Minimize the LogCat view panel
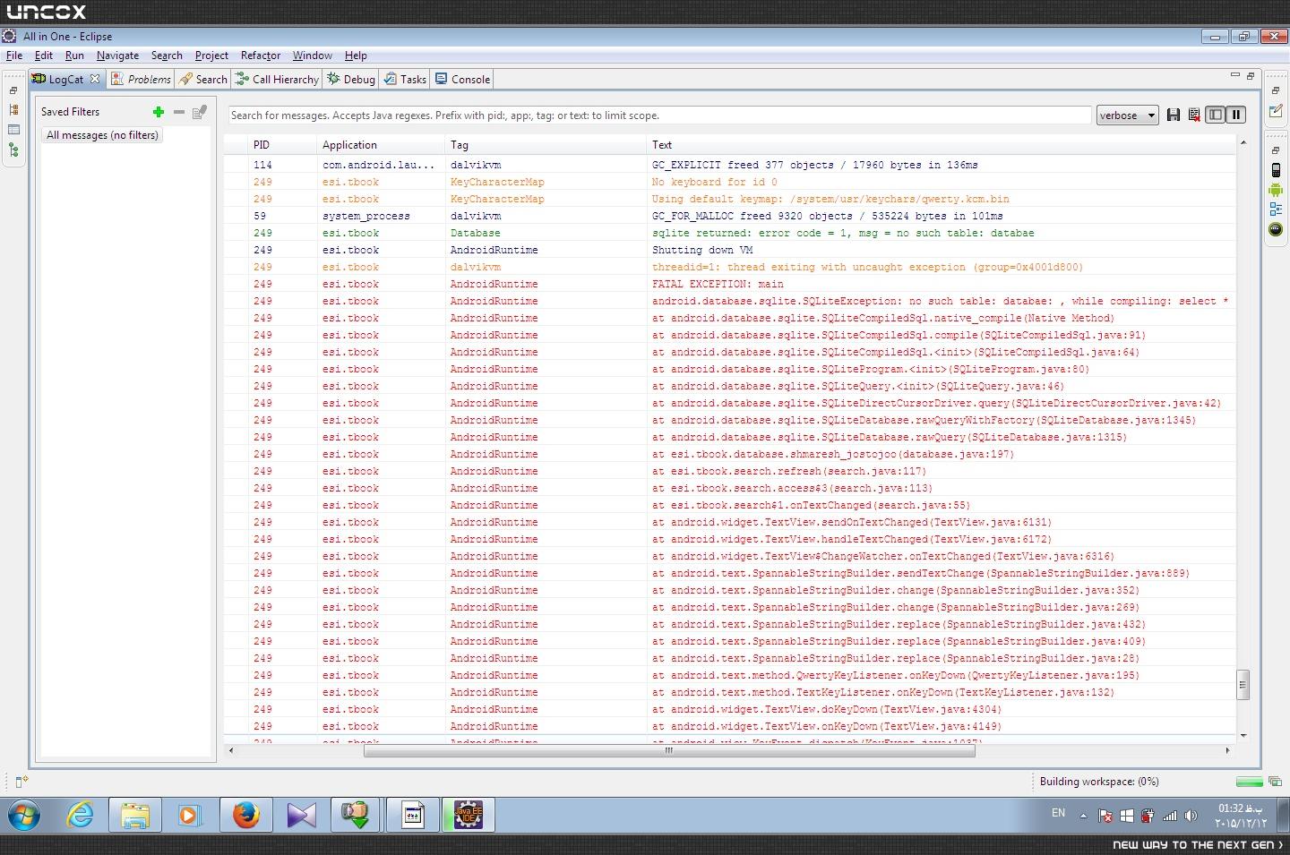This screenshot has height=855, width=1290. click(x=1234, y=75)
